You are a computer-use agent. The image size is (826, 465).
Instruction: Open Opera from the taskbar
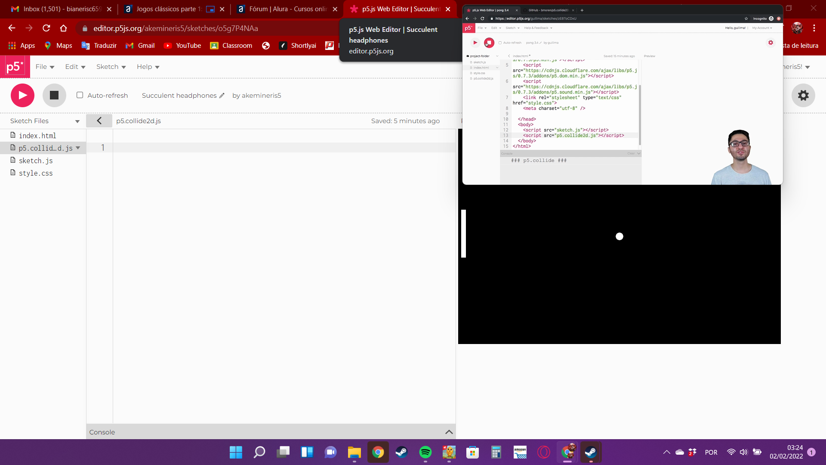tap(543, 452)
